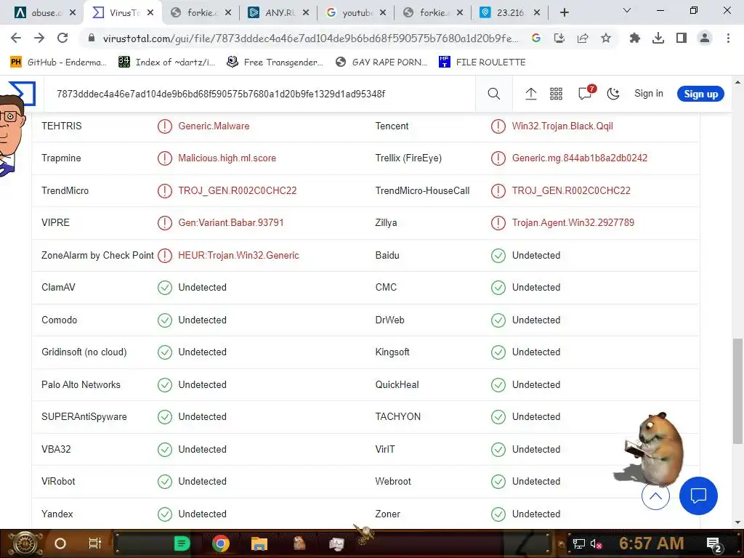Click the VirusTotal logo icon
The width and height of the screenshot is (744, 558).
(x=23, y=93)
